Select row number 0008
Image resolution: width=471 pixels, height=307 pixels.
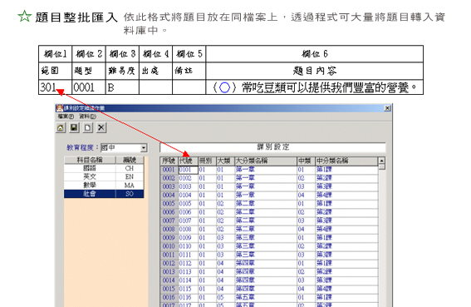point(169,230)
